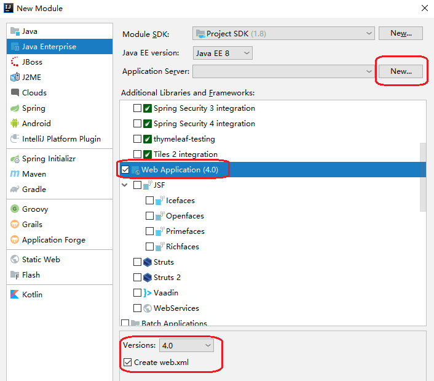The width and height of the screenshot is (434, 381).
Task: Tick the Primefaces checkbox
Action: pos(150,231)
